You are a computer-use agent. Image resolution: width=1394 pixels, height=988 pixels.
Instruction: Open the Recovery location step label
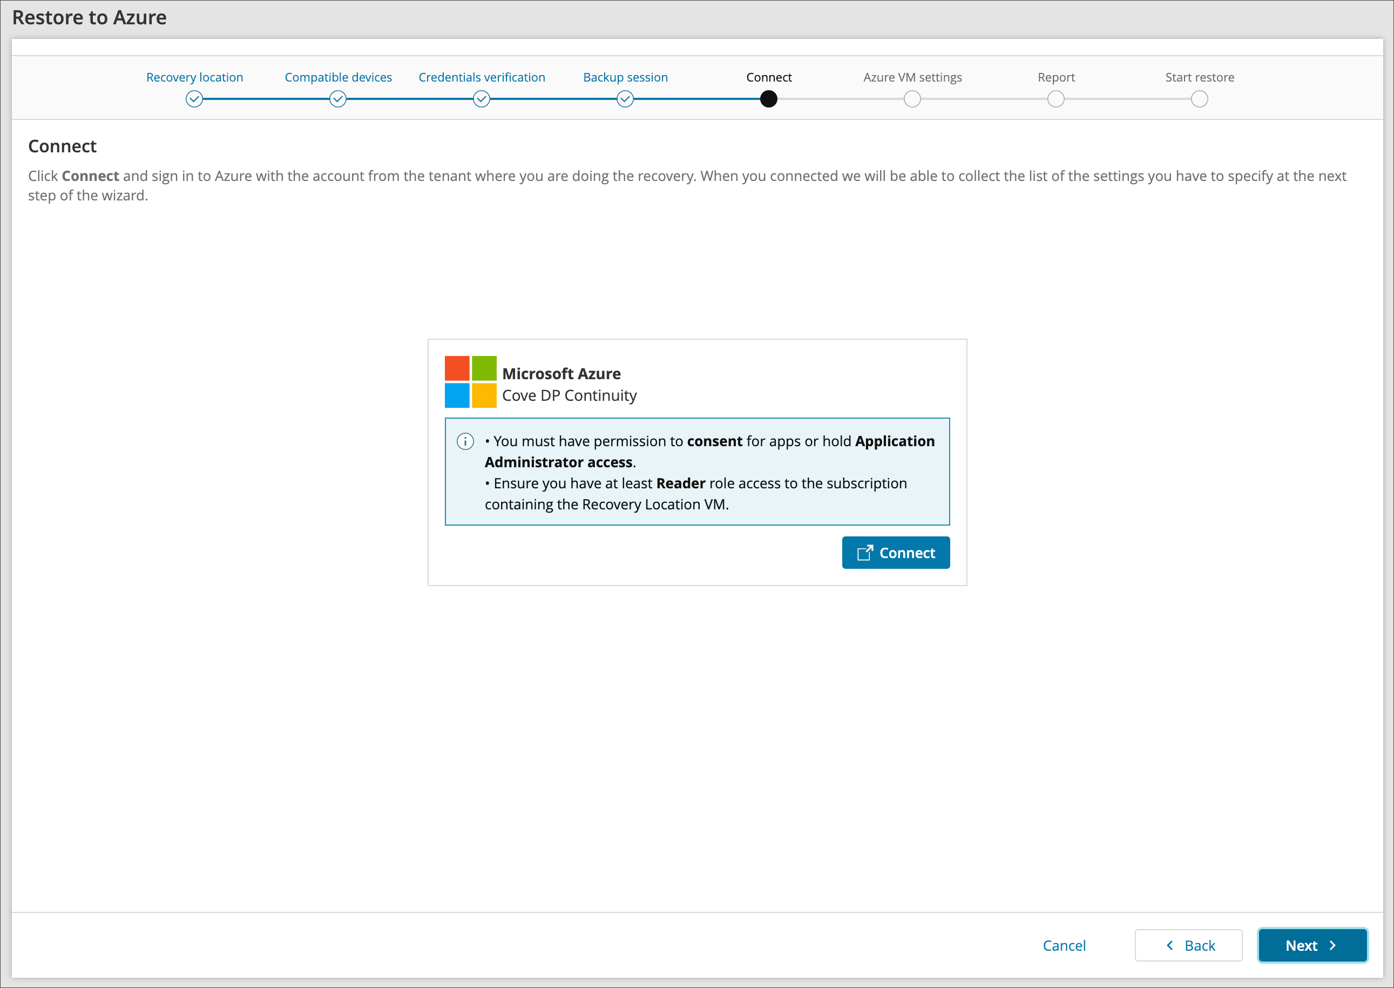coord(194,77)
